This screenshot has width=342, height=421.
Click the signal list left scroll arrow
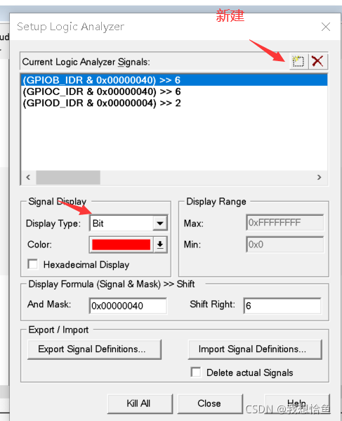coord(28,177)
